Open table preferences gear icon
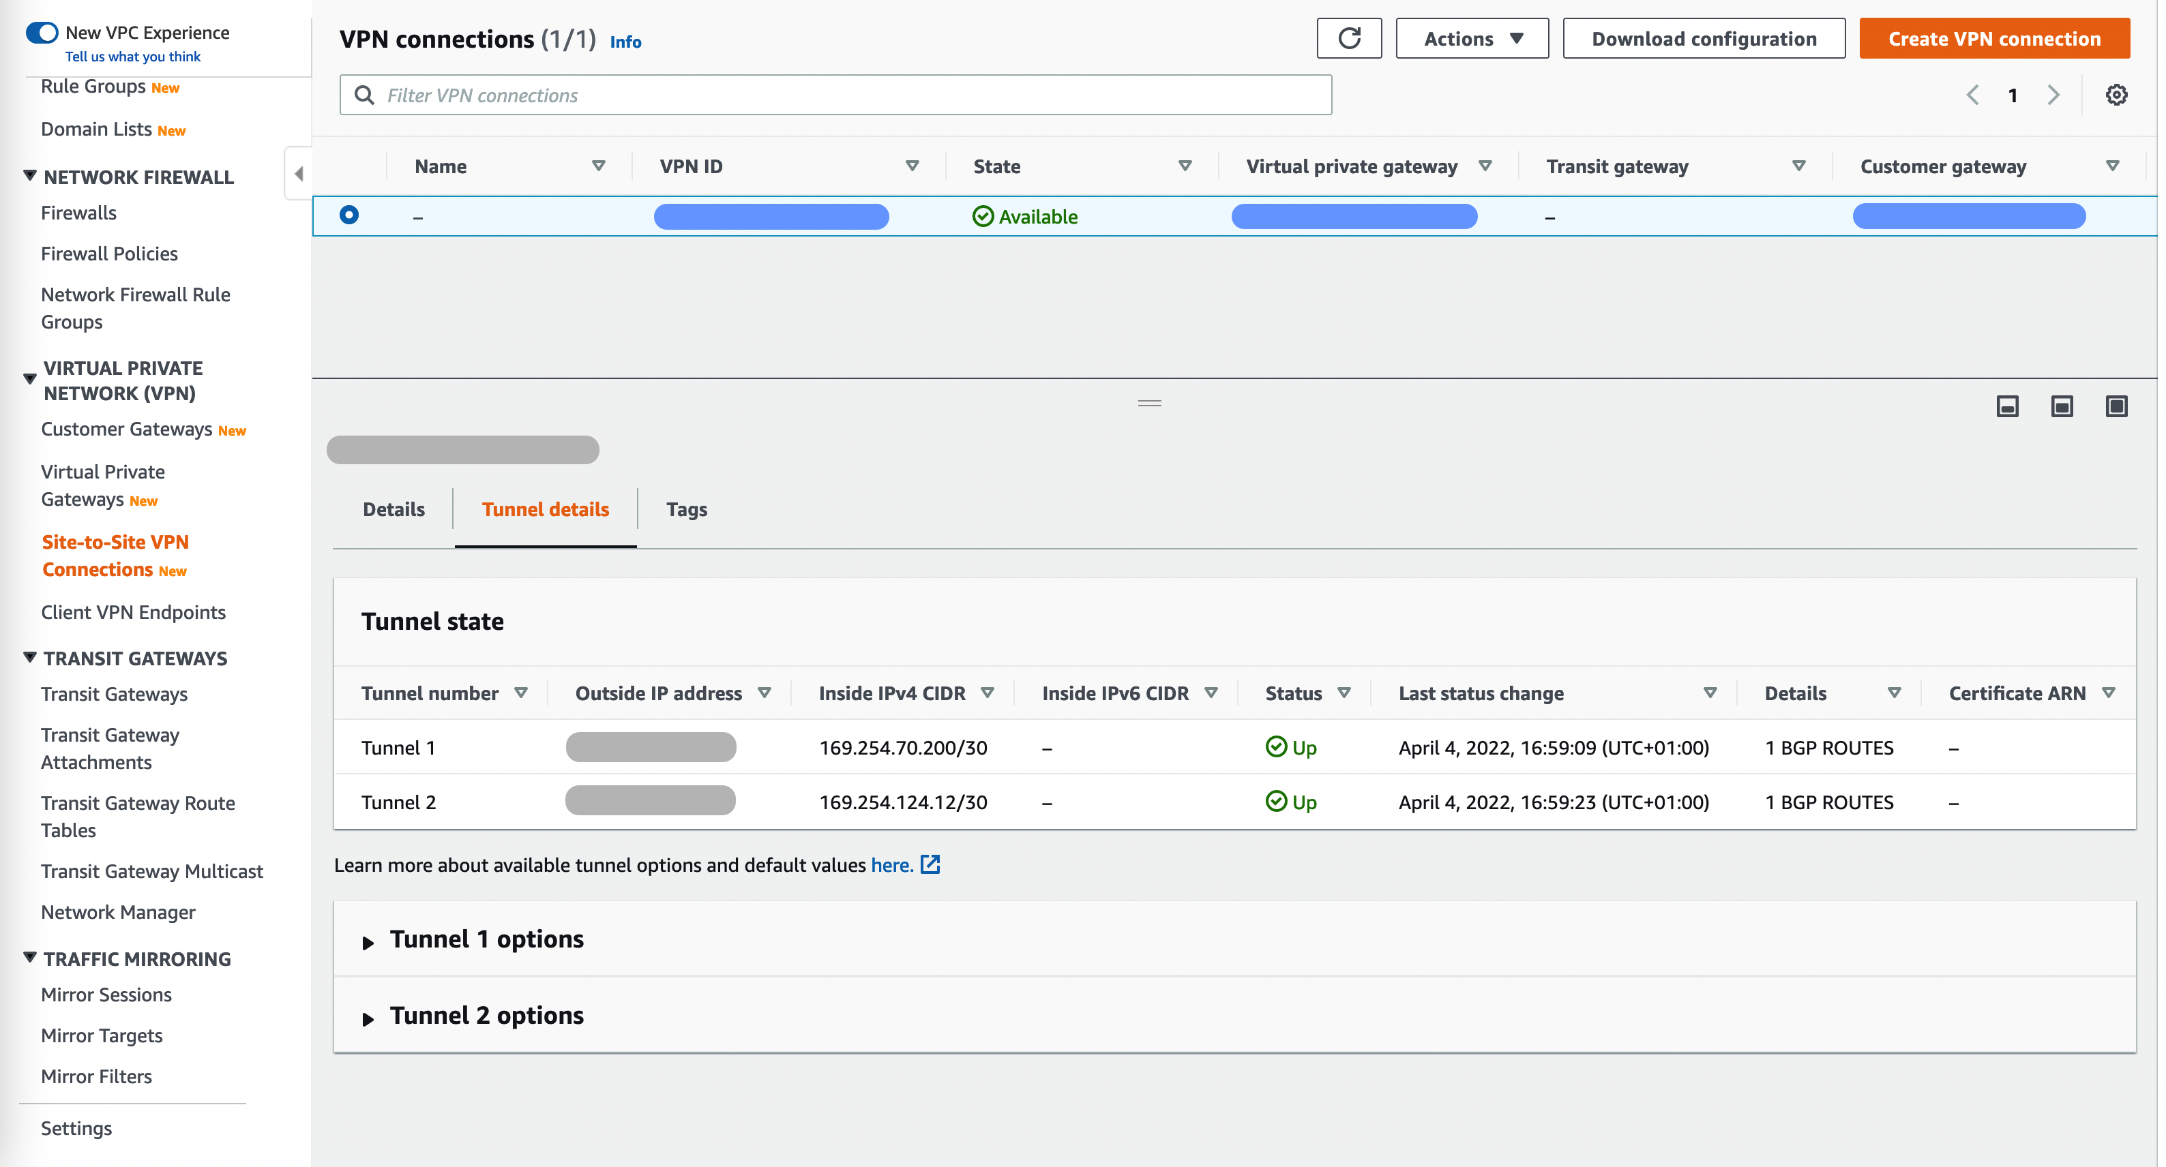 tap(2116, 95)
